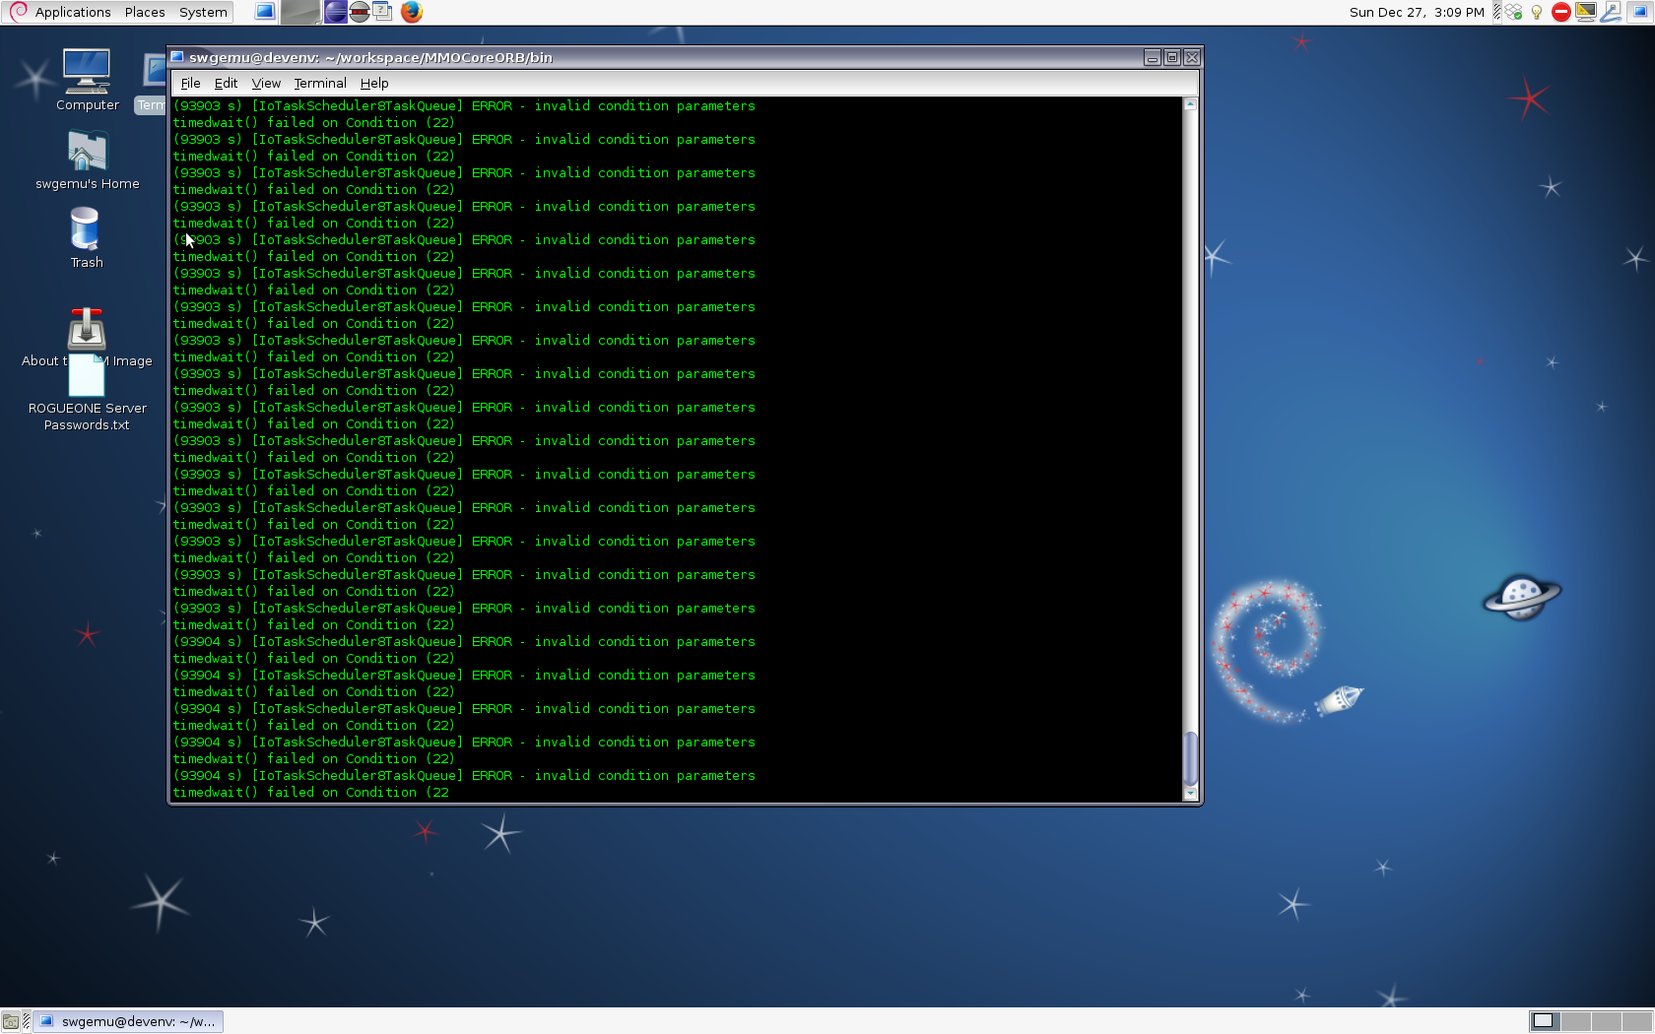Viewport: 1655px width, 1034px height.
Task: Click terminal window menu icon in title bar
Action: tap(178, 57)
